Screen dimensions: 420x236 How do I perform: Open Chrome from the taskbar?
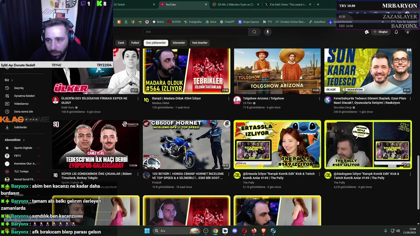215,231
